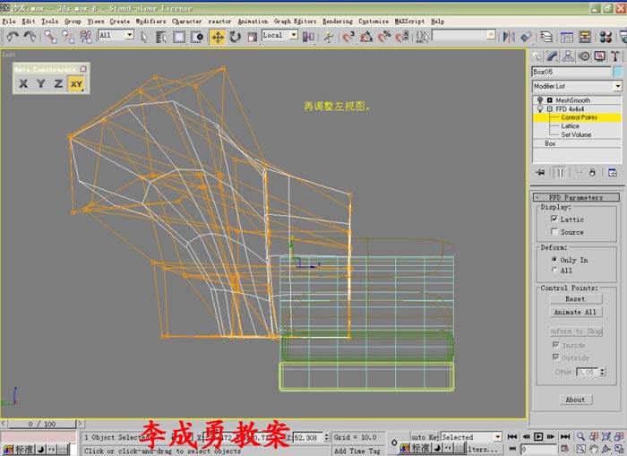The height and width of the screenshot is (456, 627).
Task: Click the Select and Manipulate tool
Action: tap(329, 38)
